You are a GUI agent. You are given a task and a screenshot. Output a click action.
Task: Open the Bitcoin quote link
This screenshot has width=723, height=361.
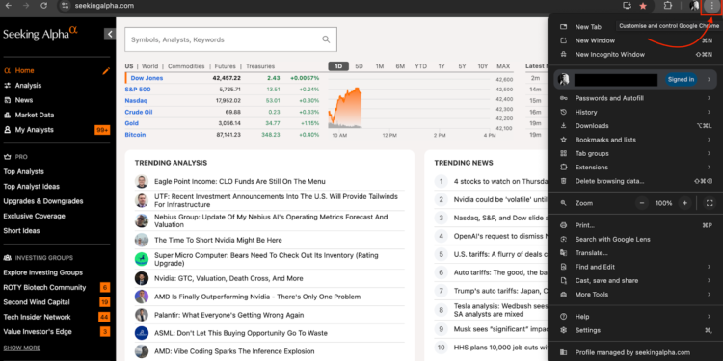[x=135, y=135]
